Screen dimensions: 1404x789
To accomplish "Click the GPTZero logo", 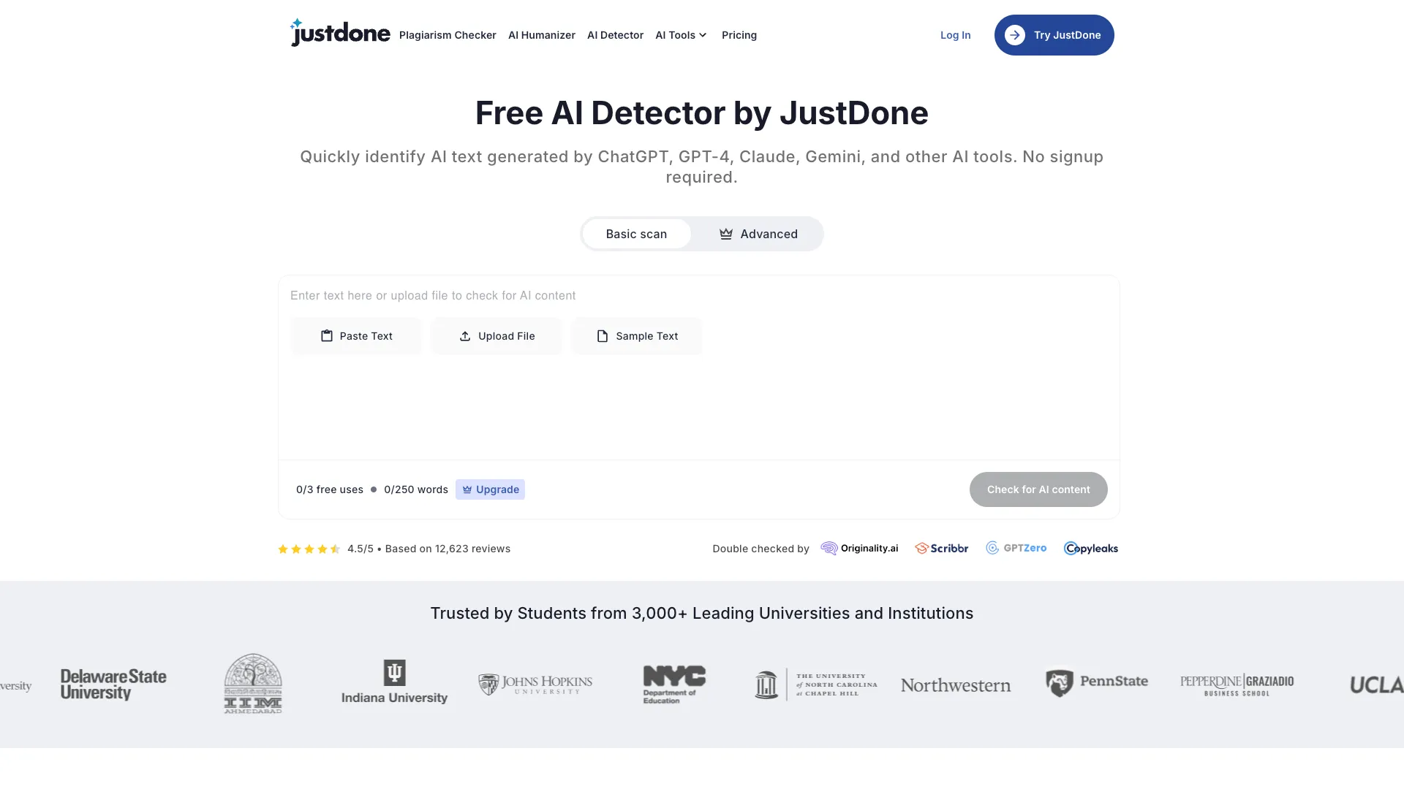I will click(1016, 548).
